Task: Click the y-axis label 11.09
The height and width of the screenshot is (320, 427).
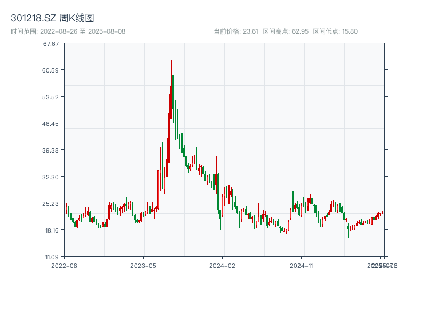Action: [x=52, y=257]
